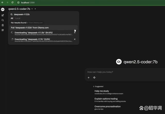
Task: Switch to the Local models tab
Action: pyautogui.click(x=18, y=18)
